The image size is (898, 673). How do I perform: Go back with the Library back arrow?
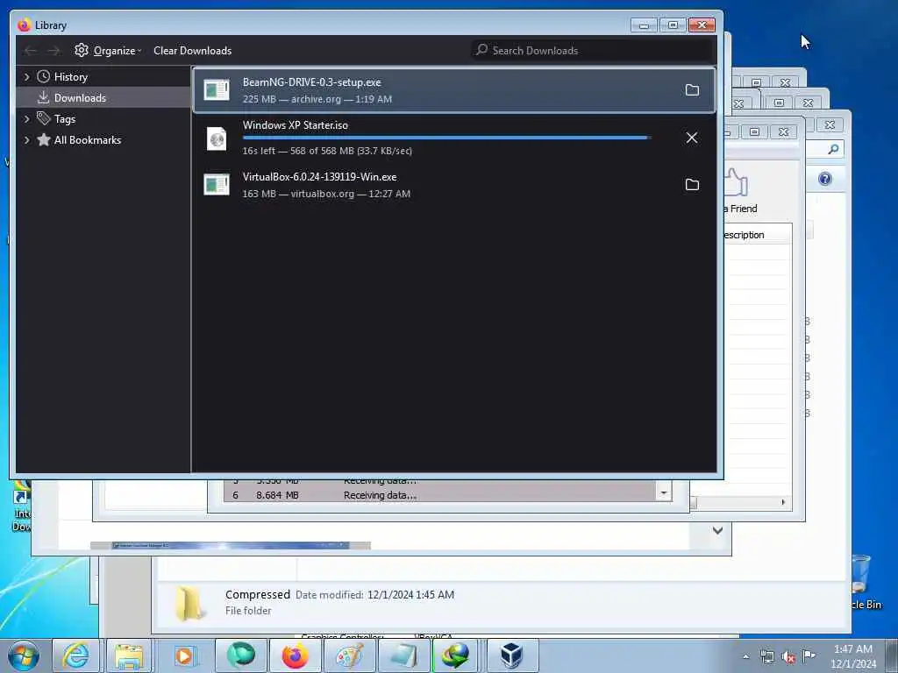(x=31, y=51)
